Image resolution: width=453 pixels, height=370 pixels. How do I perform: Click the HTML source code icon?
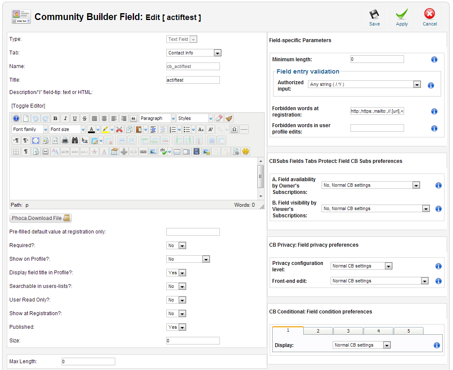(x=55, y=140)
